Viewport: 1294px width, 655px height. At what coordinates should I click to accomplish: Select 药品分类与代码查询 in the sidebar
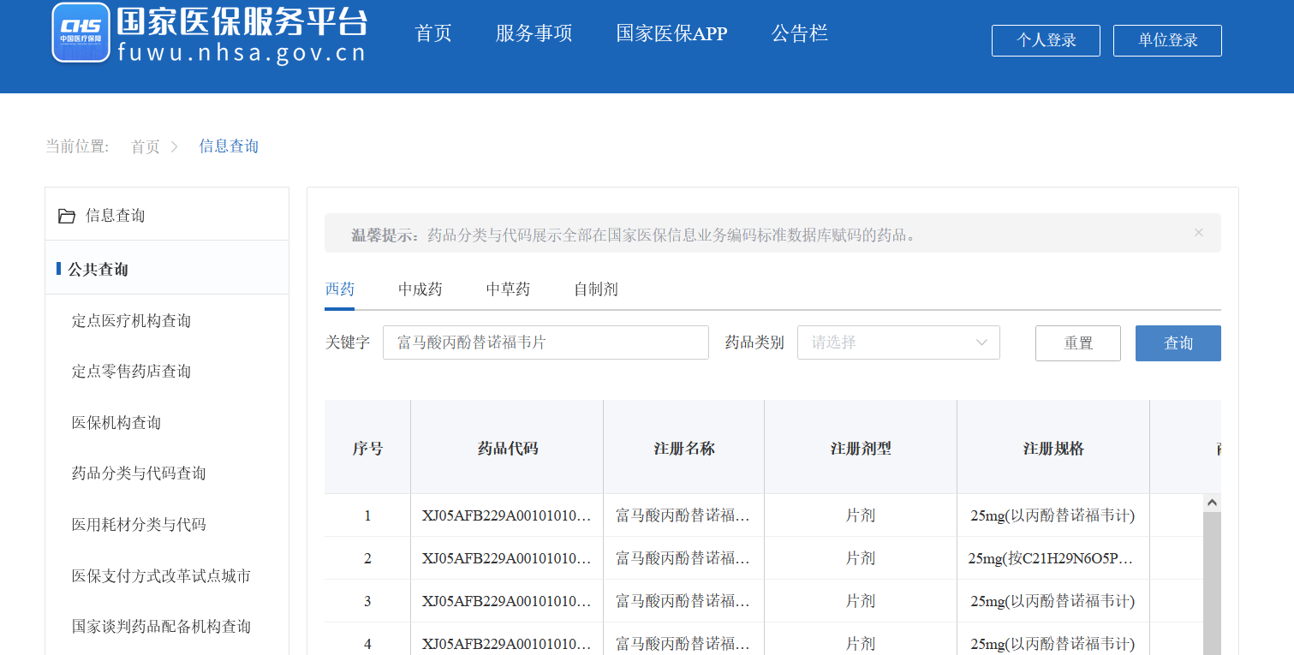point(139,473)
